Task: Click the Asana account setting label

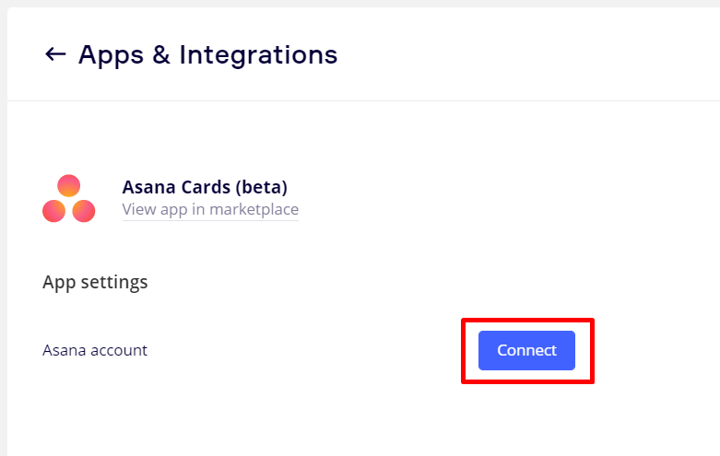Action: (x=95, y=350)
